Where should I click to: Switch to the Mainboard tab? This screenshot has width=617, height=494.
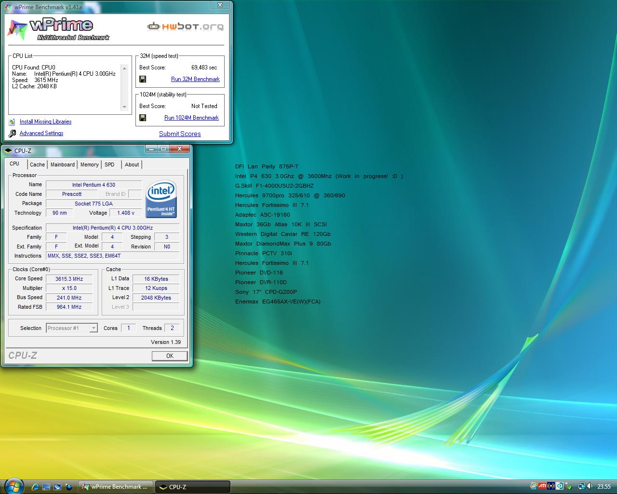63,165
